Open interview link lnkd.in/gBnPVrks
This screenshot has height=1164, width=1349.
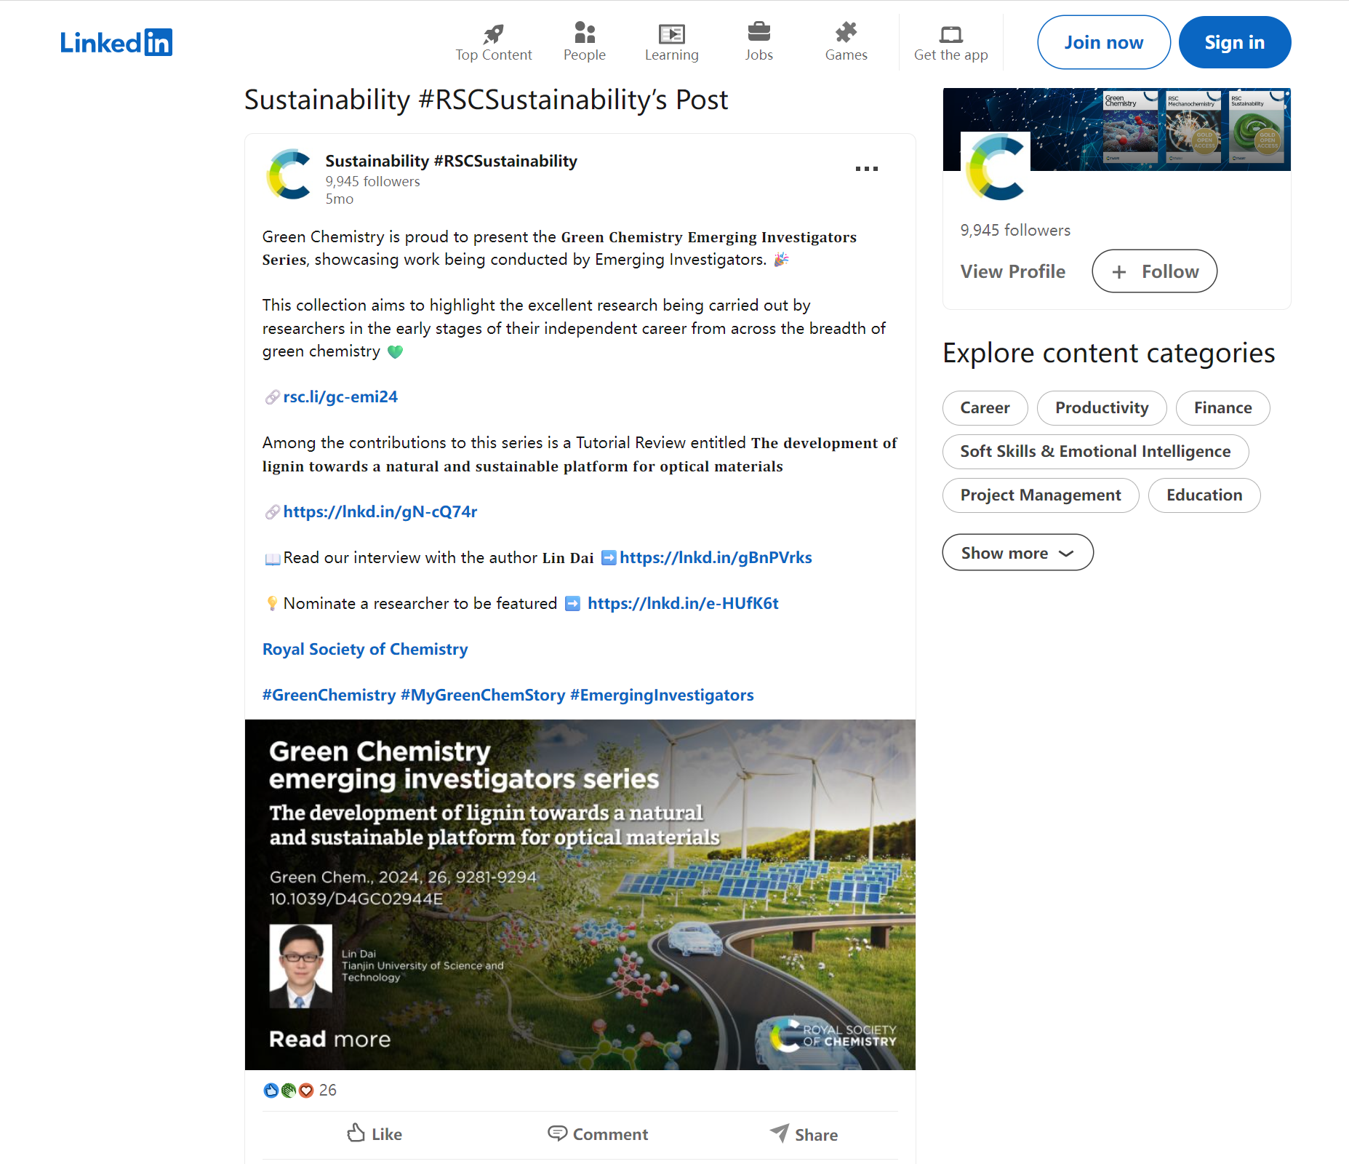[x=716, y=557]
